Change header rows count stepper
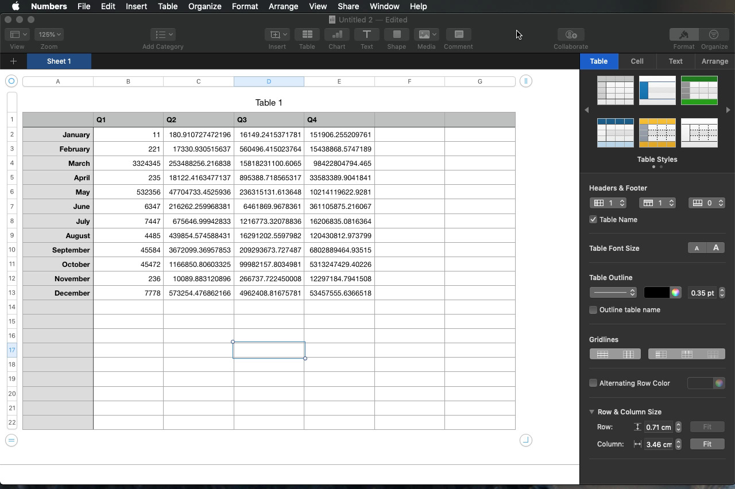735x489 pixels. pyautogui.click(x=671, y=203)
